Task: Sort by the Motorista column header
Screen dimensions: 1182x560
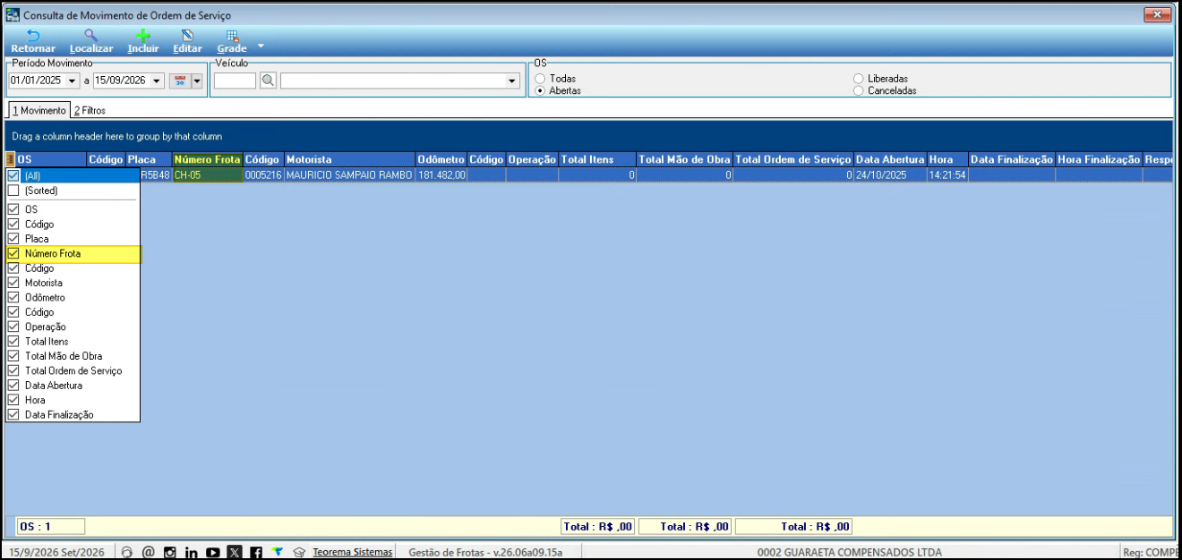Action: click(x=349, y=160)
